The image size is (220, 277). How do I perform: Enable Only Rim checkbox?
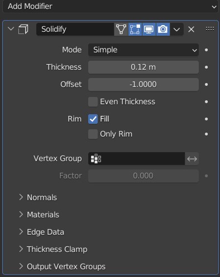click(93, 134)
